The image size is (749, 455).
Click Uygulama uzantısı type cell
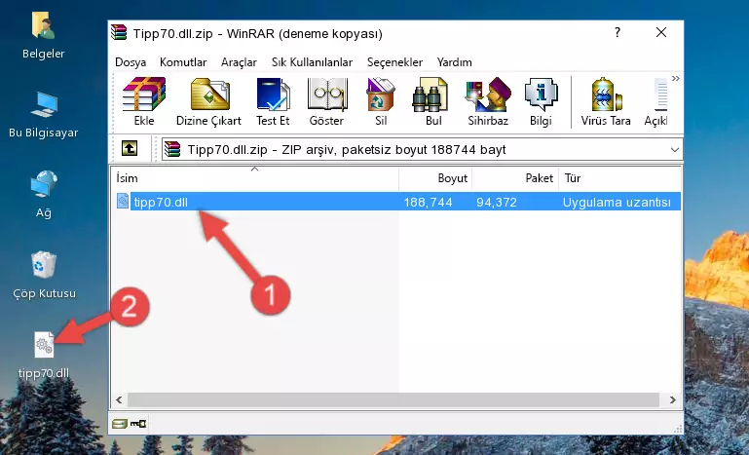click(x=617, y=203)
